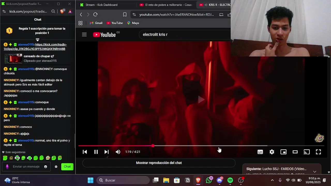Open the YouTube hamburger guide menu
Screen dimensions: 331x186
[x=84, y=34]
